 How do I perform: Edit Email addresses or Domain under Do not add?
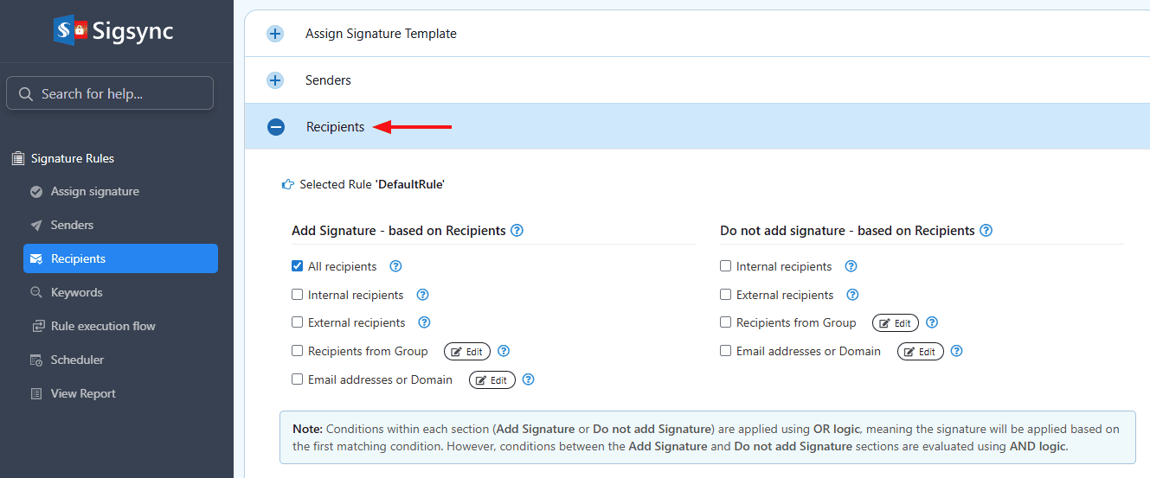click(x=921, y=352)
